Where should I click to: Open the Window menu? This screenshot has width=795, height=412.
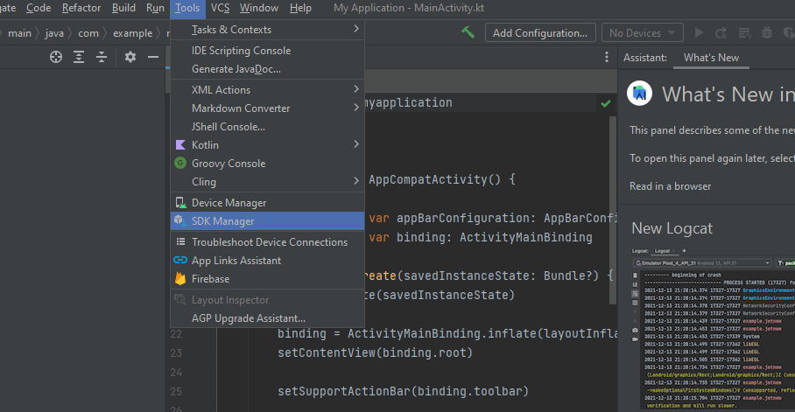[x=259, y=8]
